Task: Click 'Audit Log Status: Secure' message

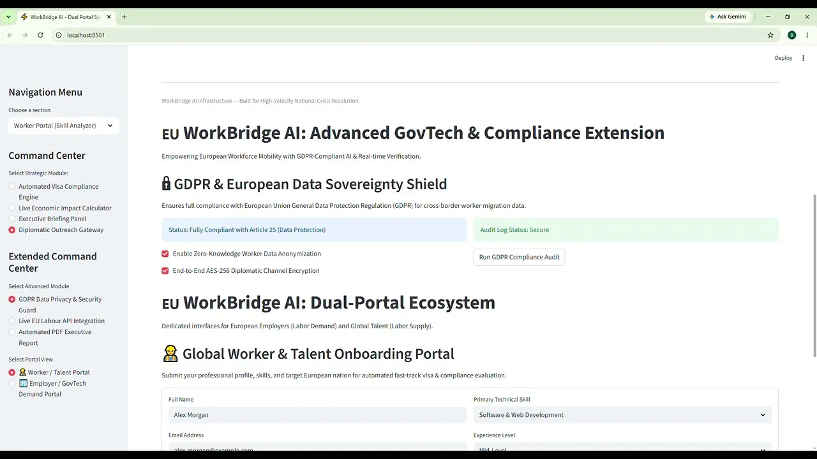Action: pos(514,230)
